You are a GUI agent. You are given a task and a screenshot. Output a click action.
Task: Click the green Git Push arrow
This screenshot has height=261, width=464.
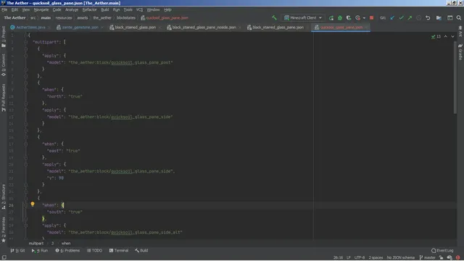point(410,18)
